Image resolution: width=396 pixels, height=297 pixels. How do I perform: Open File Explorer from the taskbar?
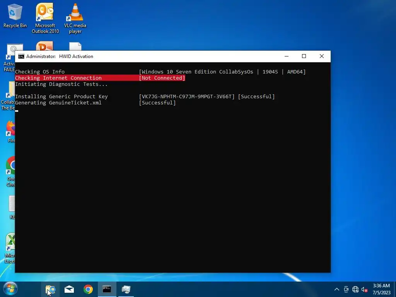[50, 289]
